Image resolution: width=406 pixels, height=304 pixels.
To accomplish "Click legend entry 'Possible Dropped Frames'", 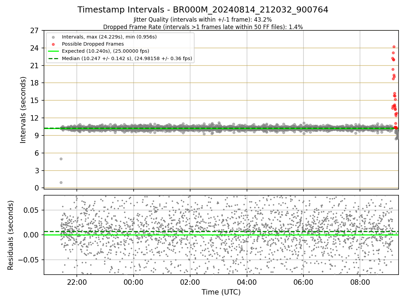I will point(93,44).
